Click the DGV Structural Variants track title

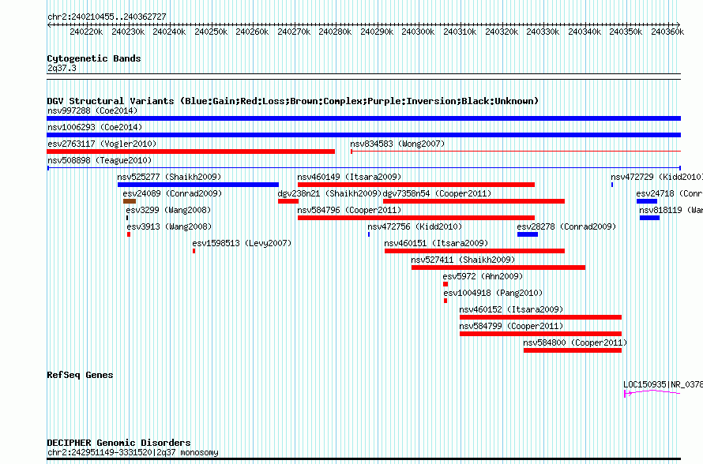click(x=293, y=101)
